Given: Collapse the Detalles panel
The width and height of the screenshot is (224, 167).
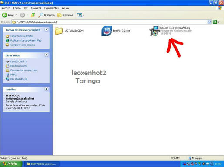Looking at the screenshot, I should click(x=46, y=89).
